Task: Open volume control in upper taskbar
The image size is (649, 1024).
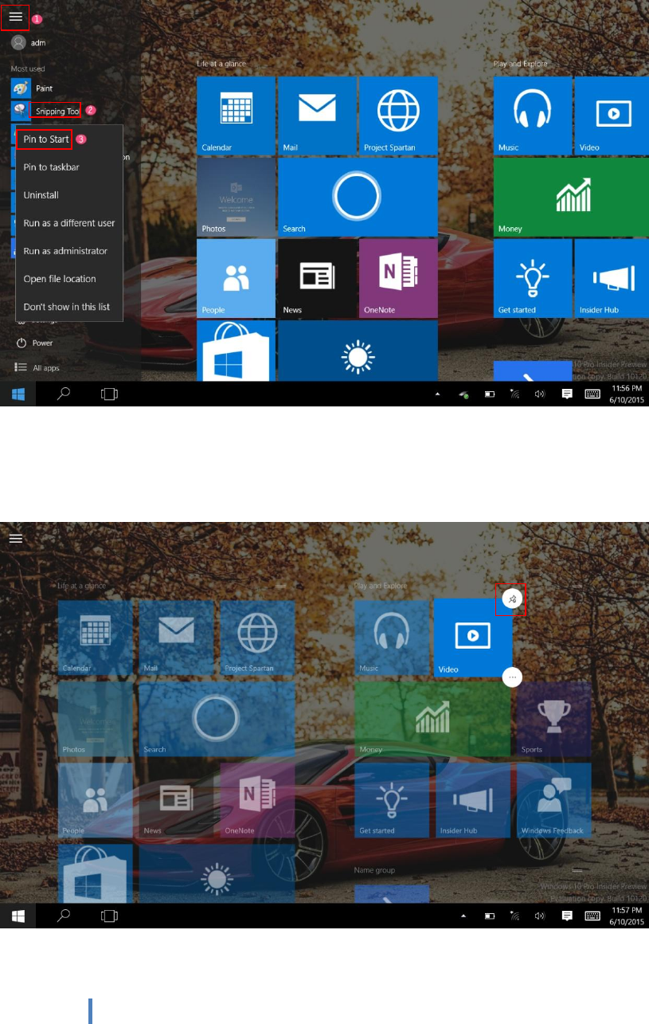Action: pos(540,394)
